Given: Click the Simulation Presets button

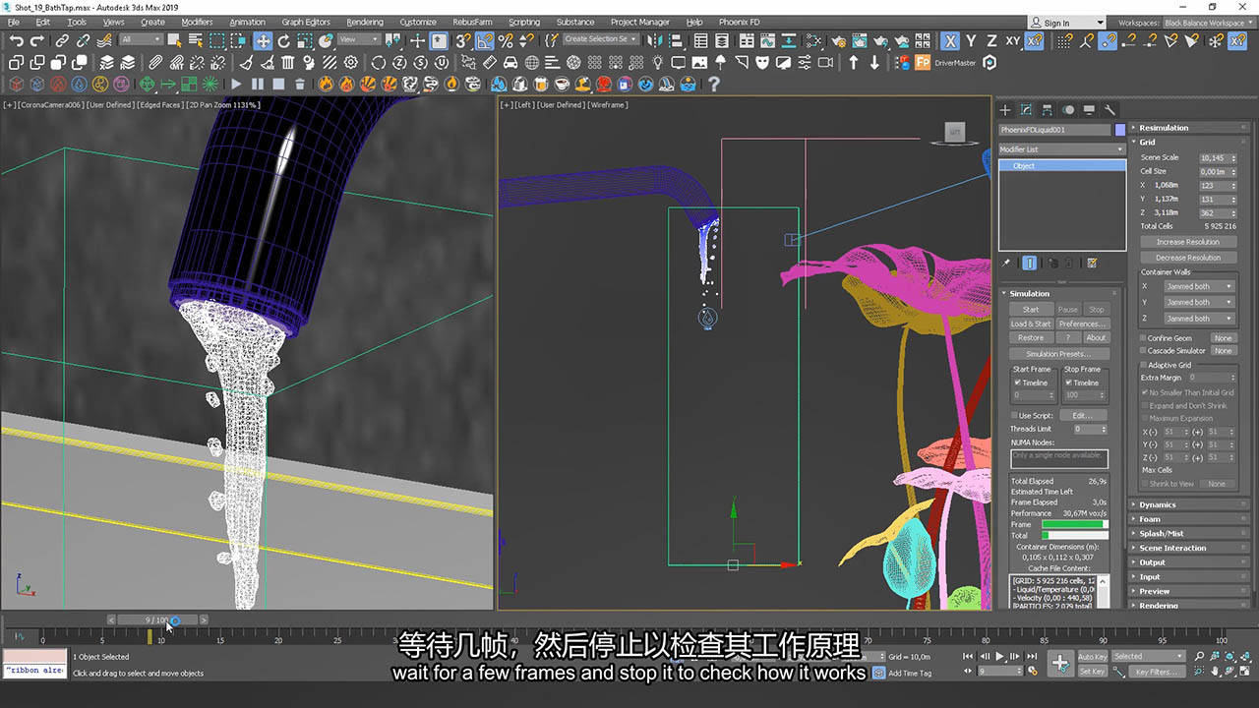Looking at the screenshot, I should tap(1058, 354).
